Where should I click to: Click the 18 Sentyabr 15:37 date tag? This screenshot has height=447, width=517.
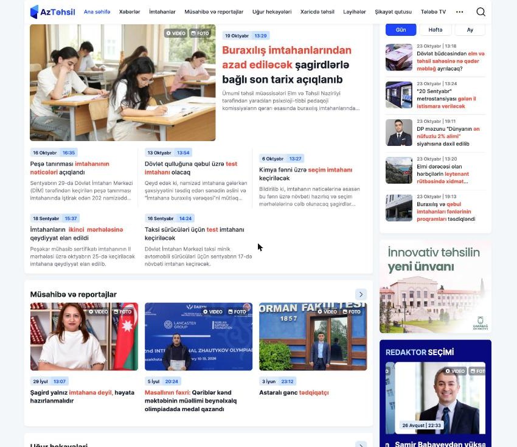click(55, 218)
